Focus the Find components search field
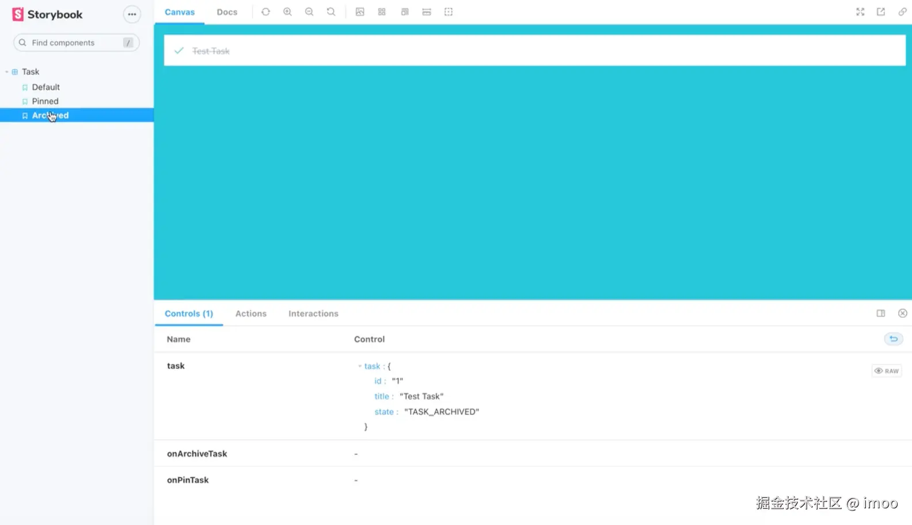This screenshot has width=912, height=525. (77, 43)
